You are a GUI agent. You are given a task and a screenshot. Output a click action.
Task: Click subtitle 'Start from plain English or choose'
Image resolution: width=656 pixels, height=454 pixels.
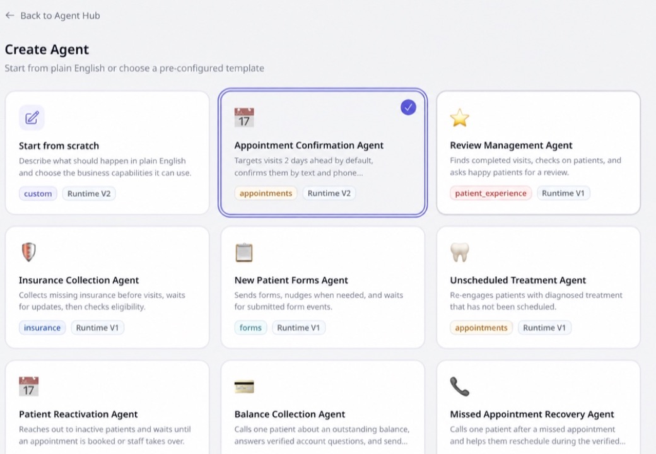tap(134, 68)
